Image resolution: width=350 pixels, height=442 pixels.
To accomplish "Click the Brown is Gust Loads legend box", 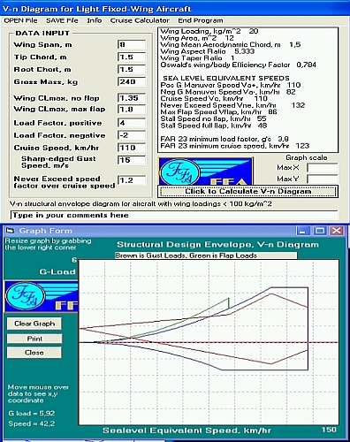I will tap(206, 255).
